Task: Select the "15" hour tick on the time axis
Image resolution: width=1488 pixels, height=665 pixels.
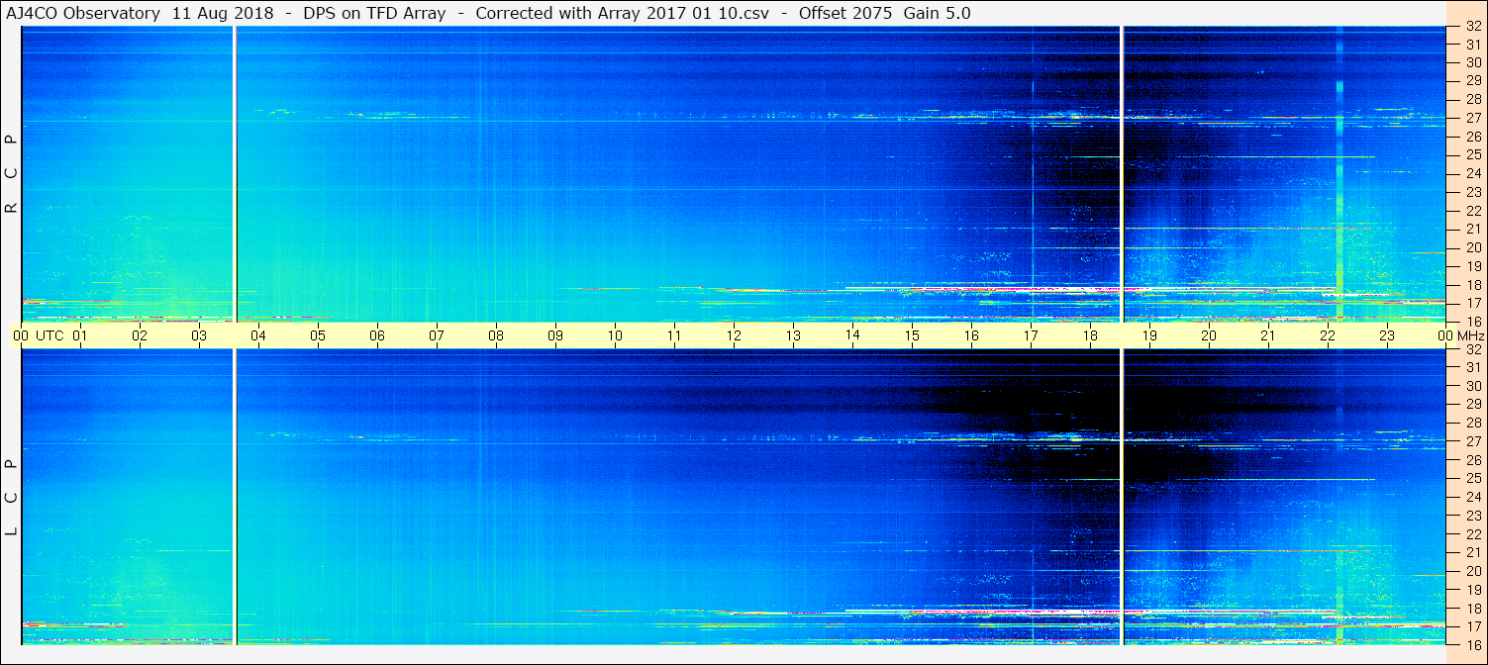Action: point(912,335)
